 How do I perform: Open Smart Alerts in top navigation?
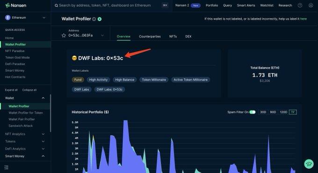pyautogui.click(x=246, y=6)
